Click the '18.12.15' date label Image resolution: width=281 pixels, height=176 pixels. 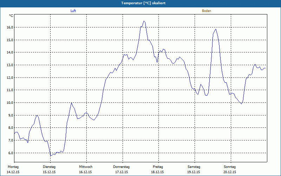click(157, 172)
